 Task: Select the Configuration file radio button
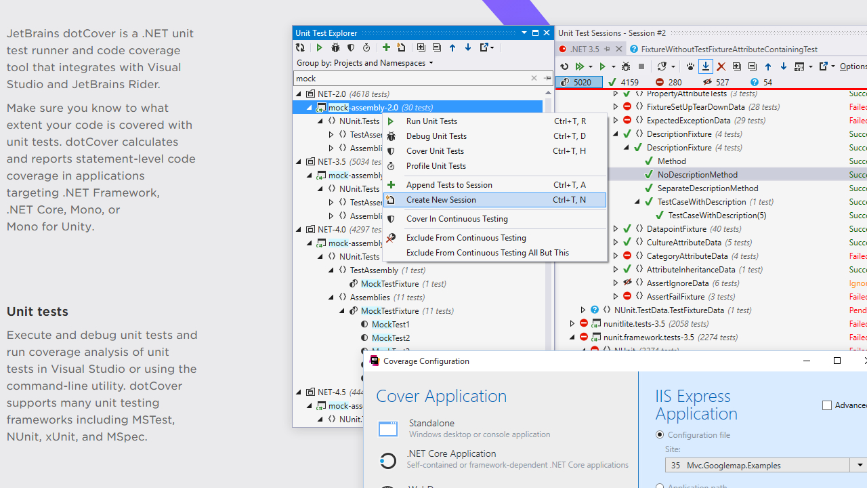[x=660, y=435]
